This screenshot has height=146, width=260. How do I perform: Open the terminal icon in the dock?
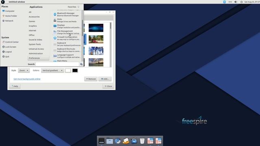click(x=102, y=141)
